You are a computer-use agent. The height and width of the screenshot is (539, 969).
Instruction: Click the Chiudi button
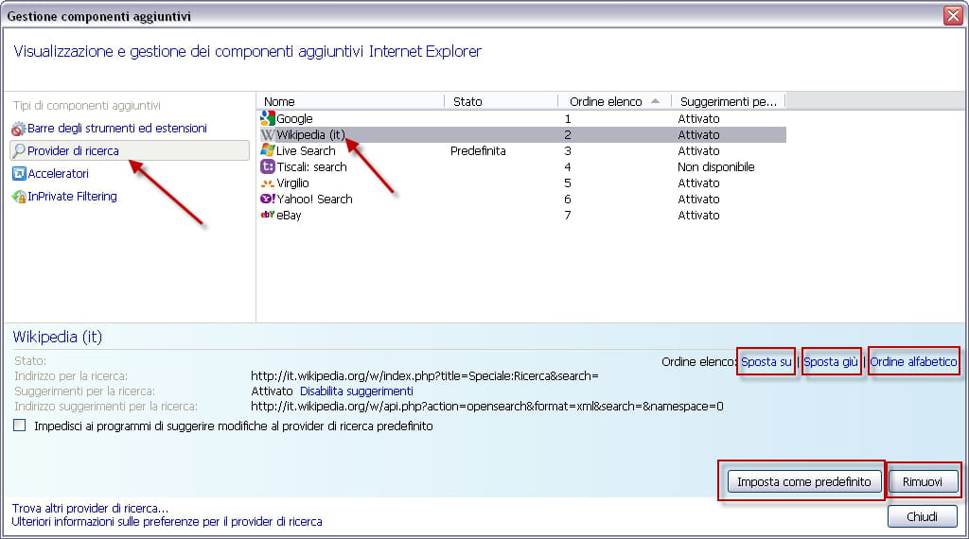[x=922, y=516]
